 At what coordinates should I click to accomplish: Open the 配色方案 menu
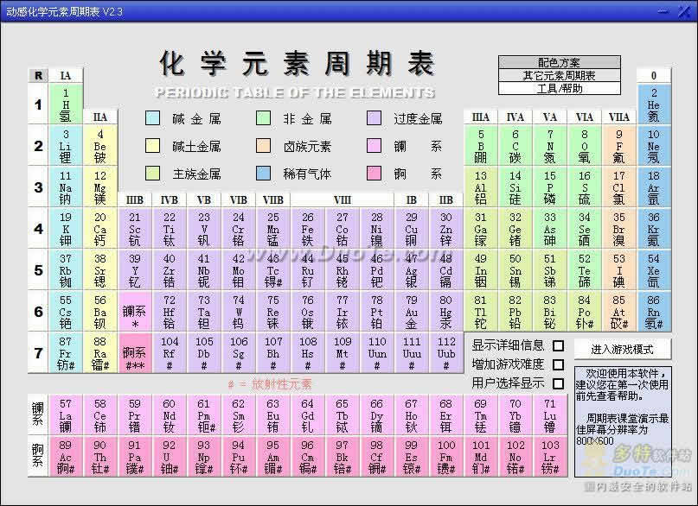click(x=559, y=62)
